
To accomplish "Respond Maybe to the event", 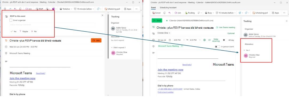I will 24,31.
